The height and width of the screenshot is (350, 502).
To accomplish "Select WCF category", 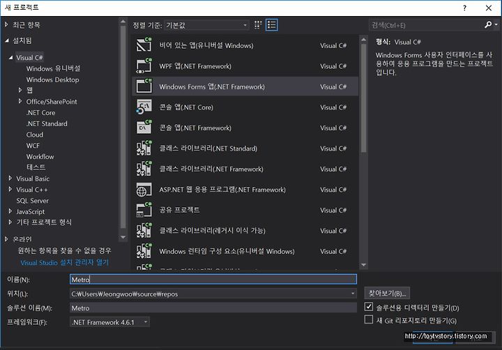I will coord(33,146).
